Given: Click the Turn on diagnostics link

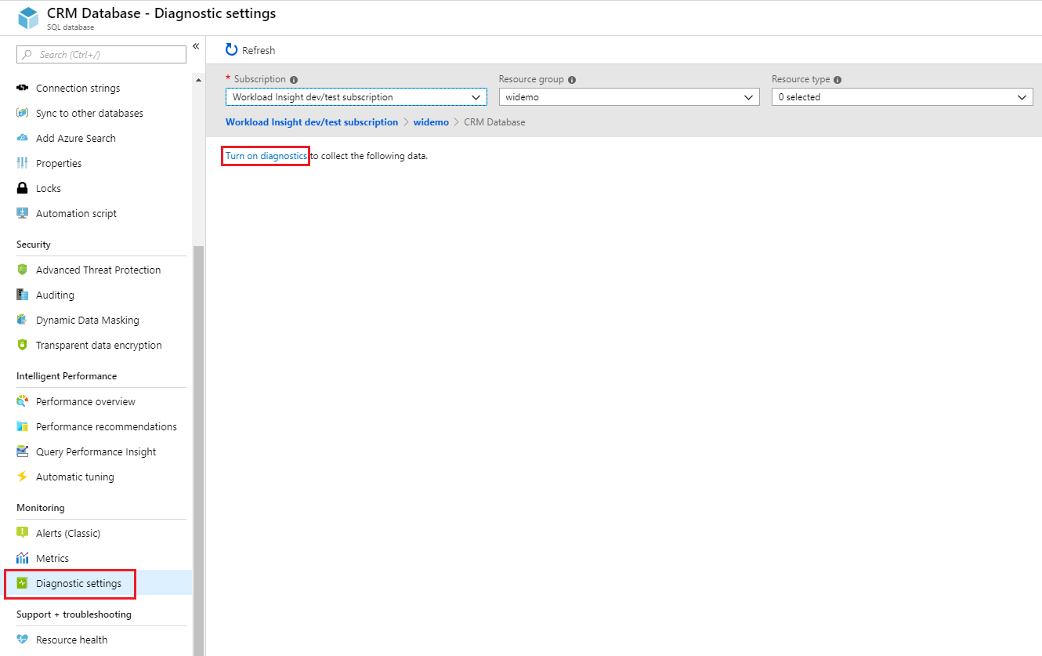Looking at the screenshot, I should (265, 155).
